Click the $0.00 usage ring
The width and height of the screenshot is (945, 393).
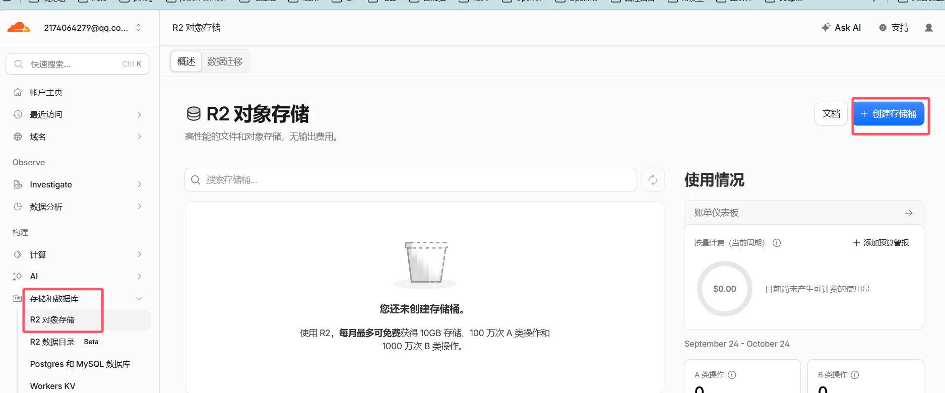tap(725, 289)
